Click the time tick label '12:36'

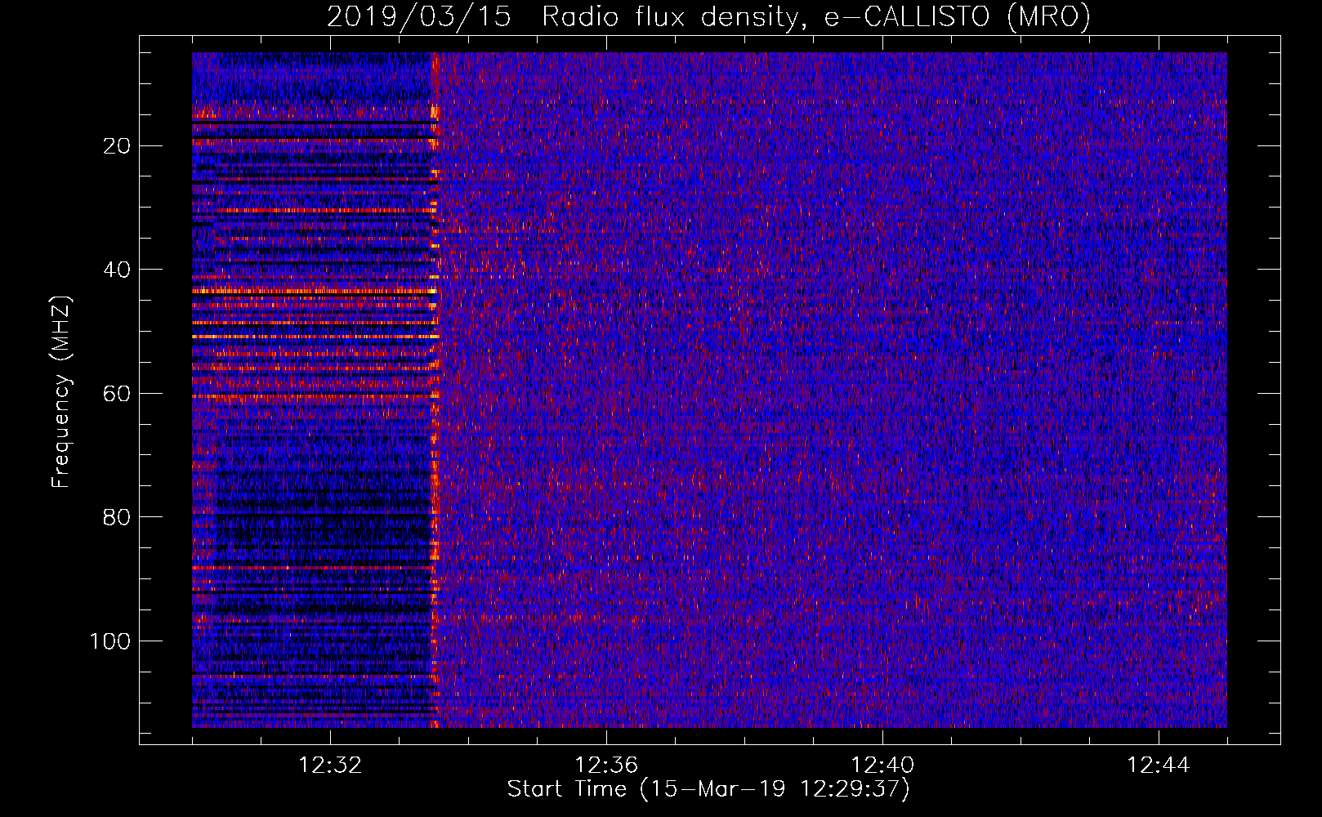tap(606, 766)
